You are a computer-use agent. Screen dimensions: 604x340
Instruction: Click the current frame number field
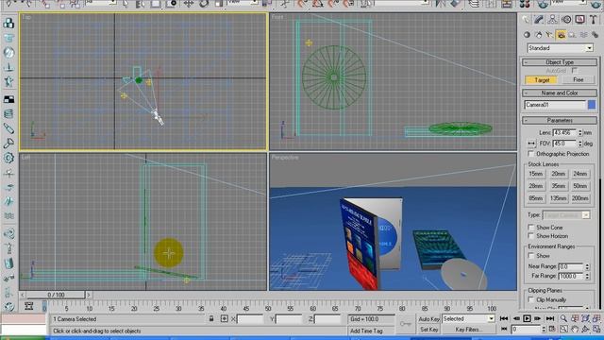pos(526,330)
